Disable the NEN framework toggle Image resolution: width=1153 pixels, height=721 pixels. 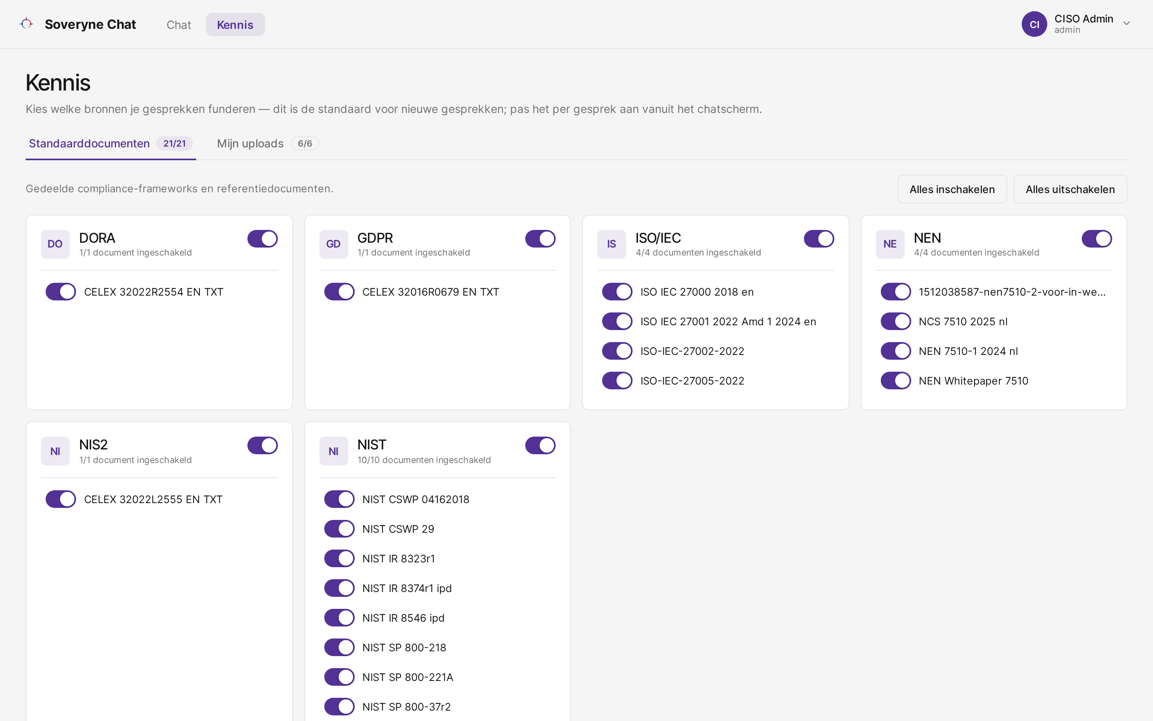[x=1097, y=239]
